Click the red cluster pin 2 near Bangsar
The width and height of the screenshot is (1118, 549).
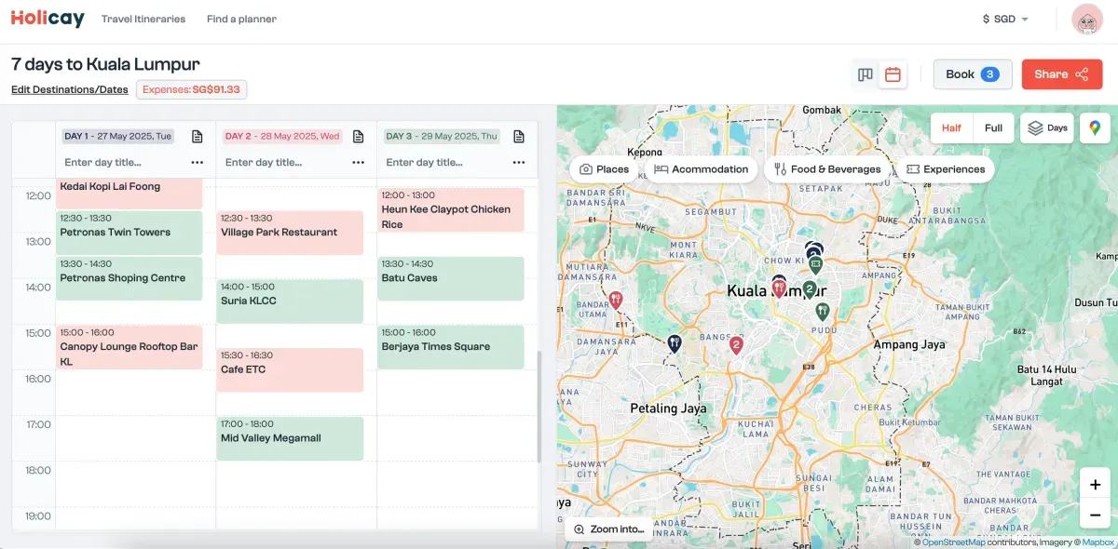(x=736, y=345)
